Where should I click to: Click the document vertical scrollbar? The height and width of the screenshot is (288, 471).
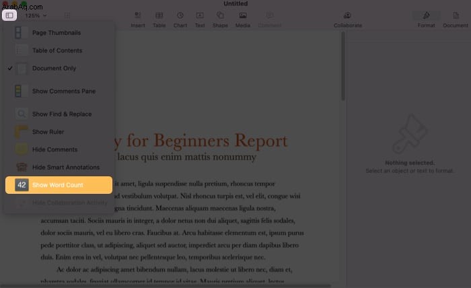[x=343, y=67]
